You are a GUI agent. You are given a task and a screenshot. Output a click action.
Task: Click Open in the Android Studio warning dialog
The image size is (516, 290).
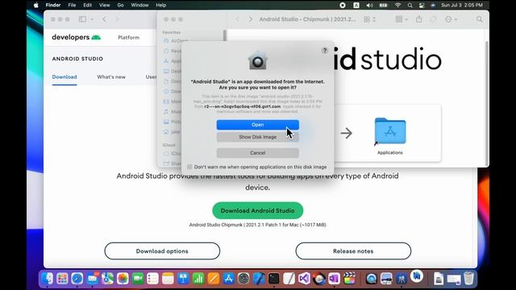(x=258, y=125)
